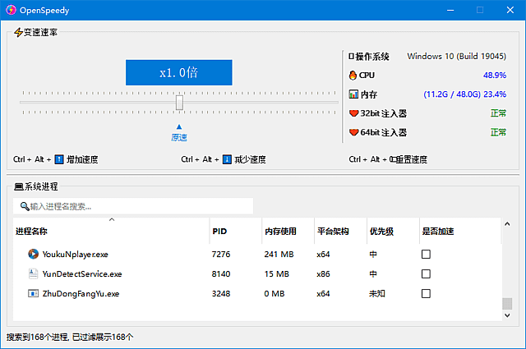Click the memory usage chart icon
Viewport: 526px width, 349px height.
point(353,94)
